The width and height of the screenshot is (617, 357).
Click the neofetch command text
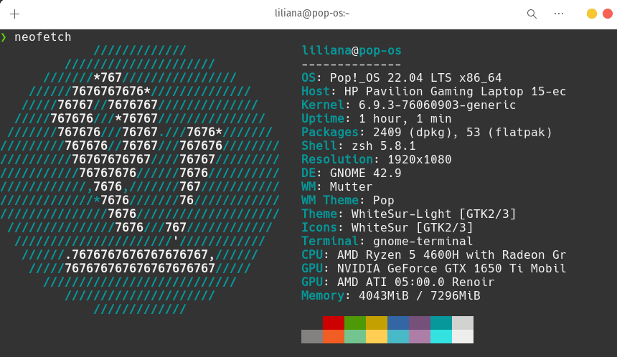43,37
